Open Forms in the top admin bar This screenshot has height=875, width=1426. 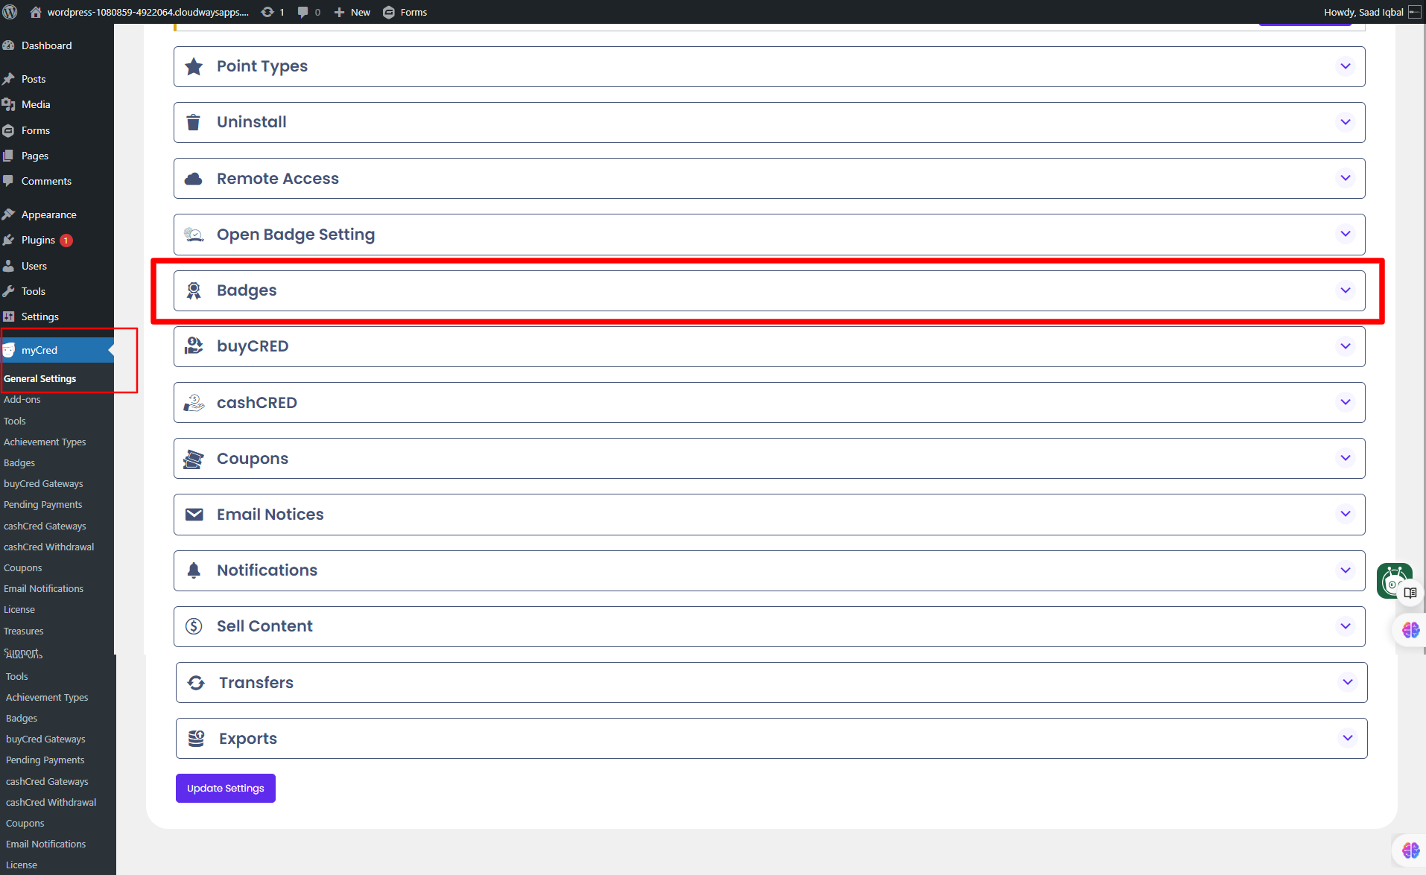405,12
